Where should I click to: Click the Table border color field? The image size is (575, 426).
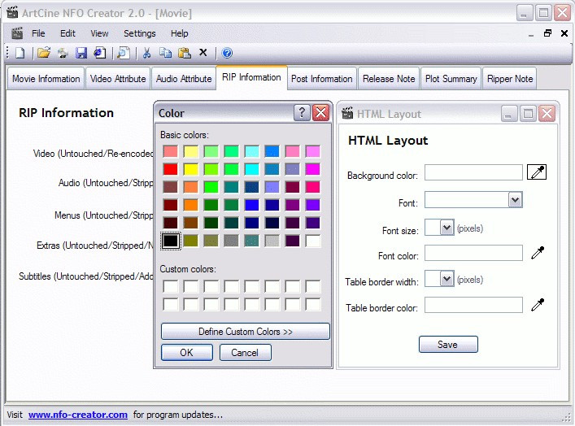click(x=473, y=305)
